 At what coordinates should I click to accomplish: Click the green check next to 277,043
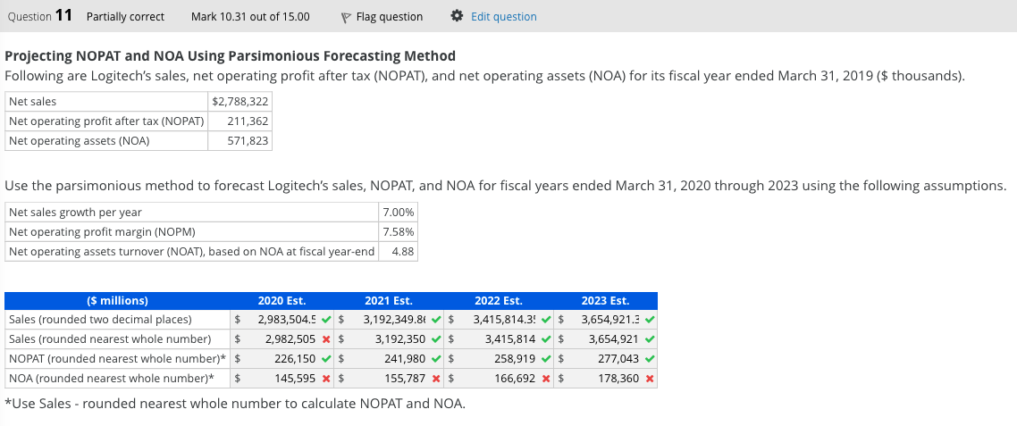coord(649,358)
